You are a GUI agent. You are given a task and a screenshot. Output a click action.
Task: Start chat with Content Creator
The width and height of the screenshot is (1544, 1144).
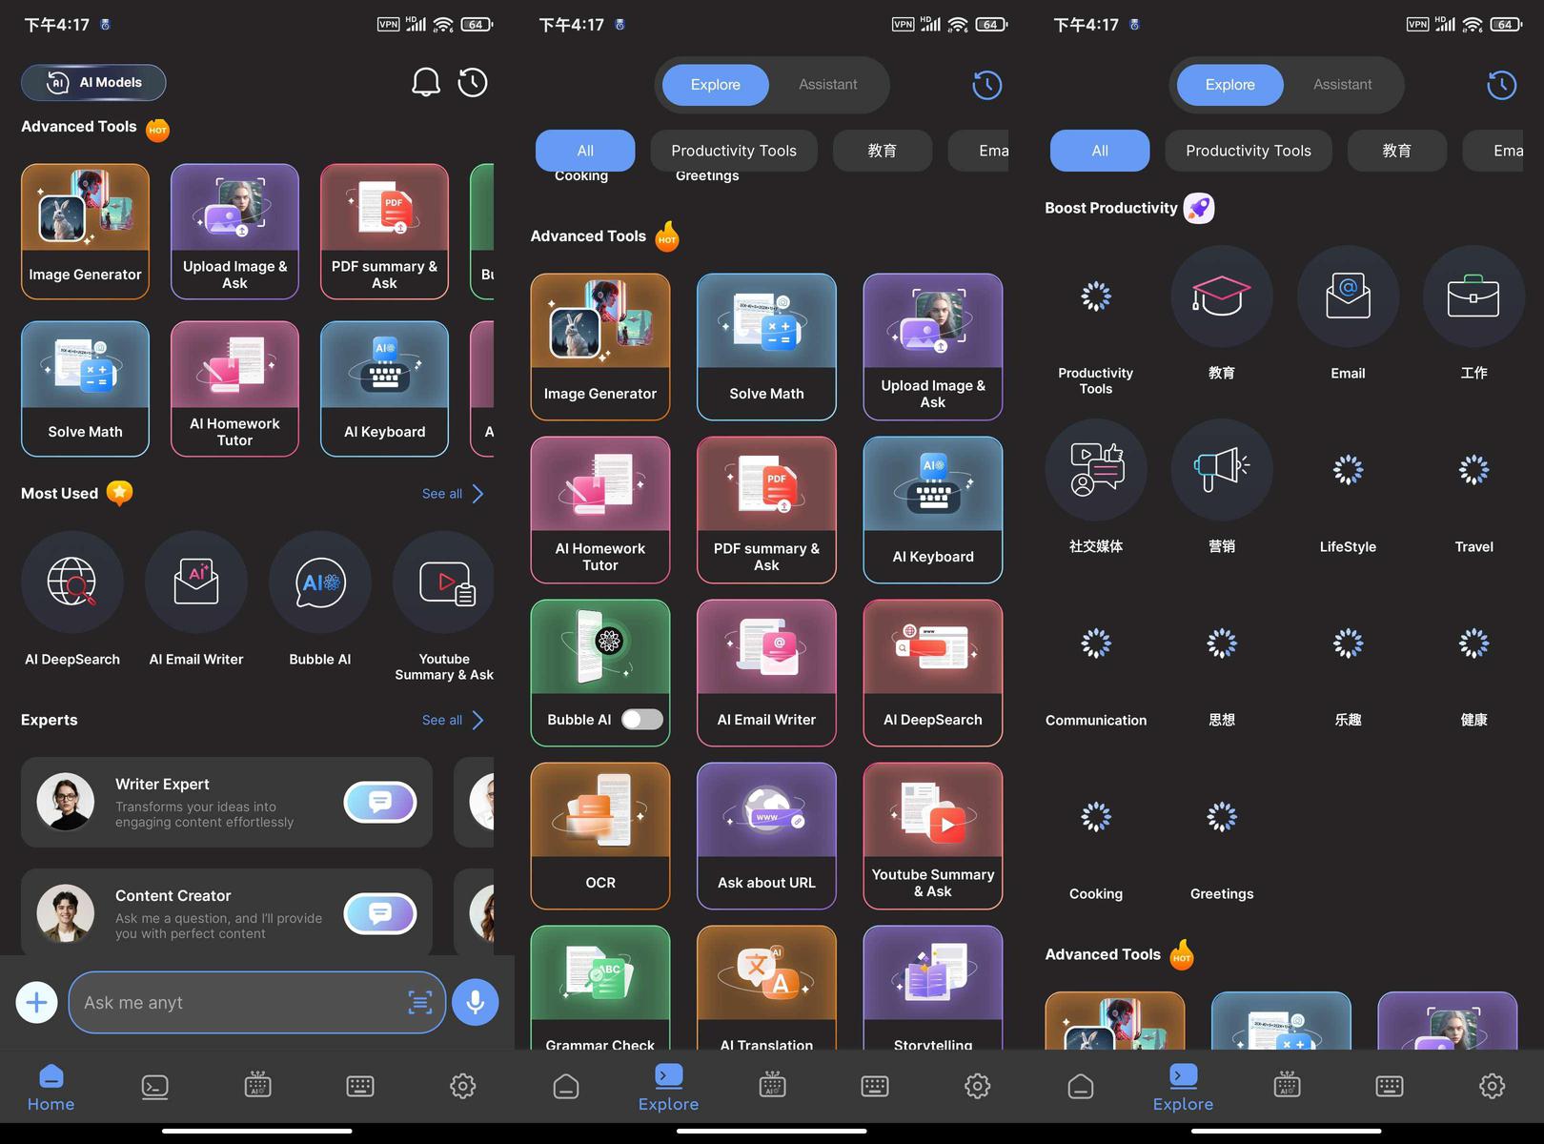click(x=379, y=913)
